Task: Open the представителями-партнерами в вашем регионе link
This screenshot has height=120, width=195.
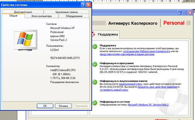Action: (x=127, y=54)
